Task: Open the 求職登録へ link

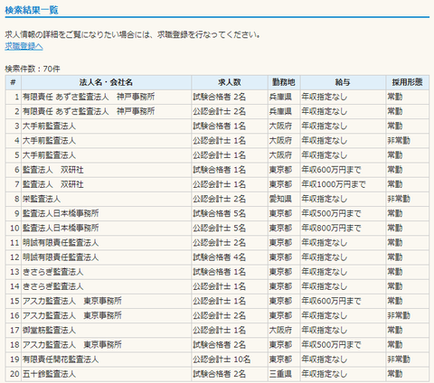Action: click(x=24, y=46)
